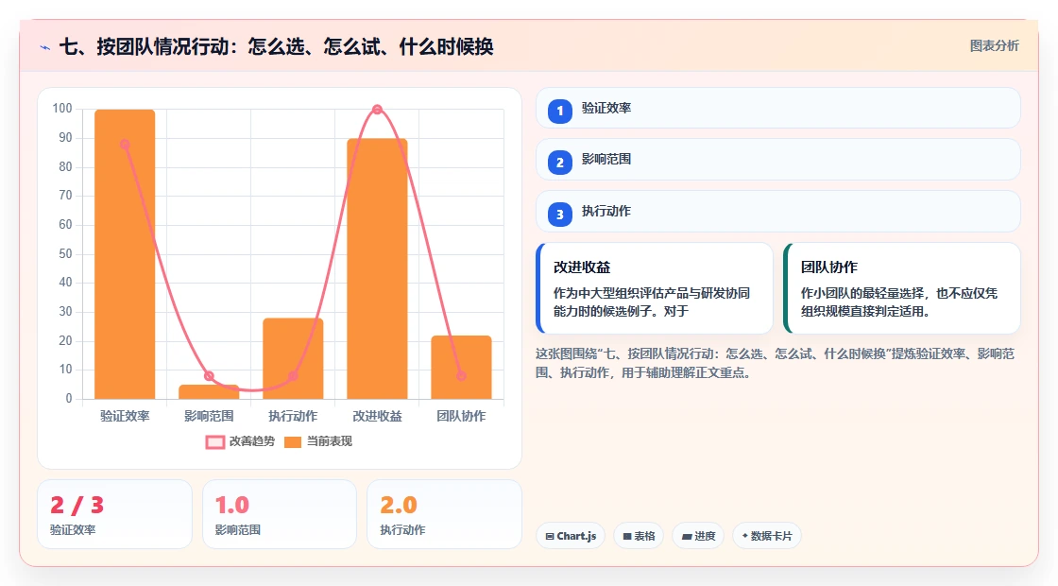Click the 图表分析 label in header
The width and height of the screenshot is (1058, 586).
[x=994, y=46]
